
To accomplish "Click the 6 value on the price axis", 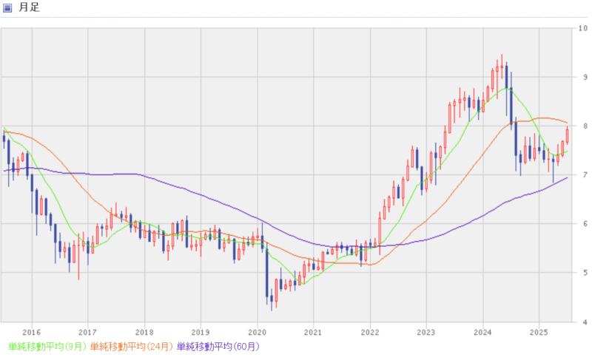I will [585, 224].
